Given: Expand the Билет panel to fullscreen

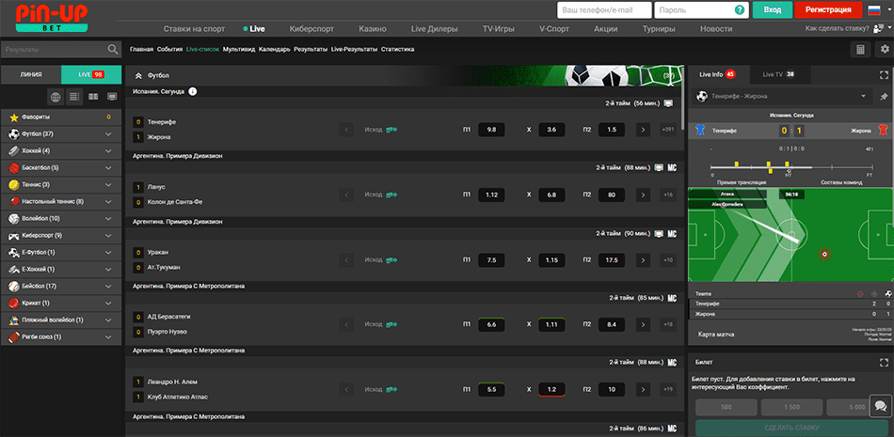Looking at the screenshot, I should pos(883,361).
